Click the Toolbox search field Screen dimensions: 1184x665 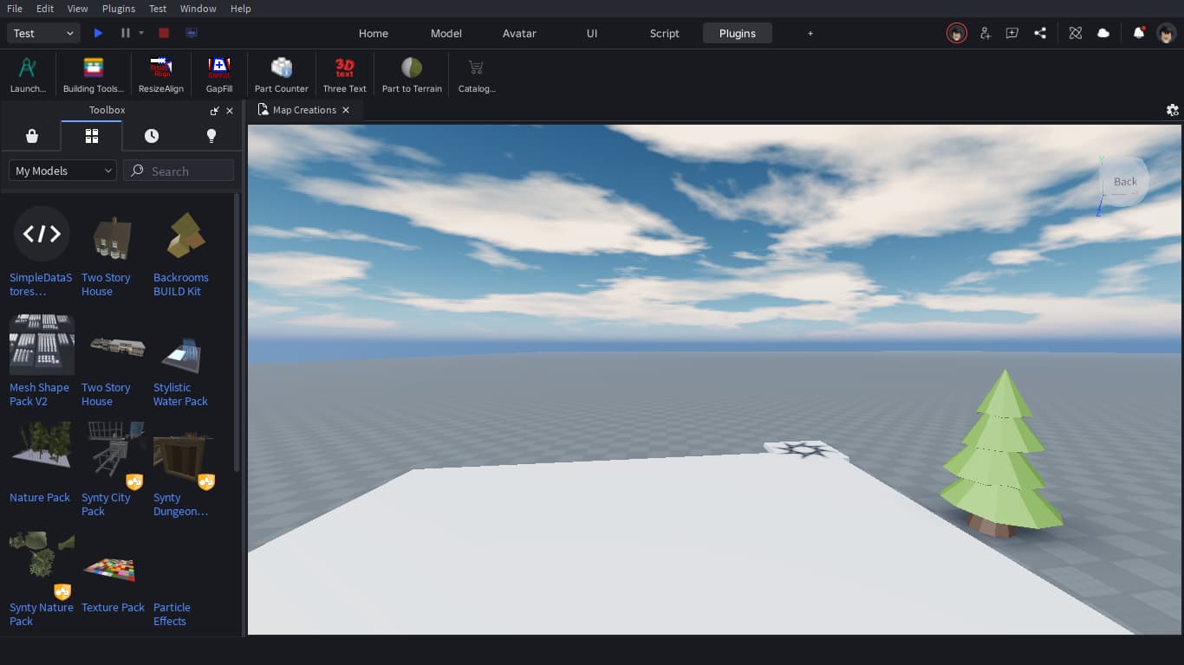click(179, 171)
